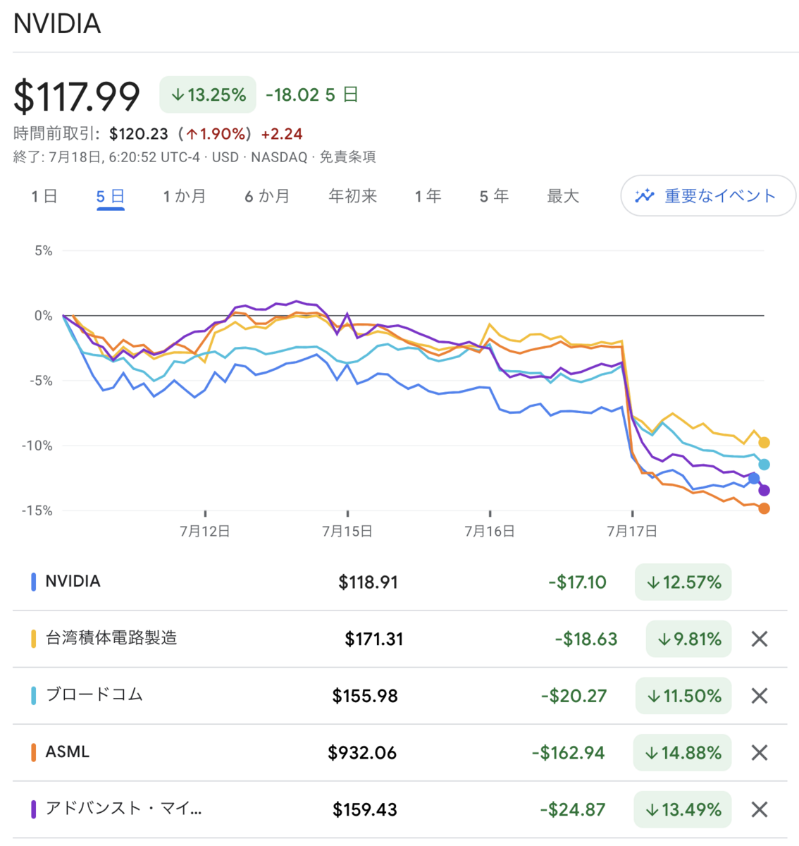Show 年初来 year-to-date chart

[352, 196]
